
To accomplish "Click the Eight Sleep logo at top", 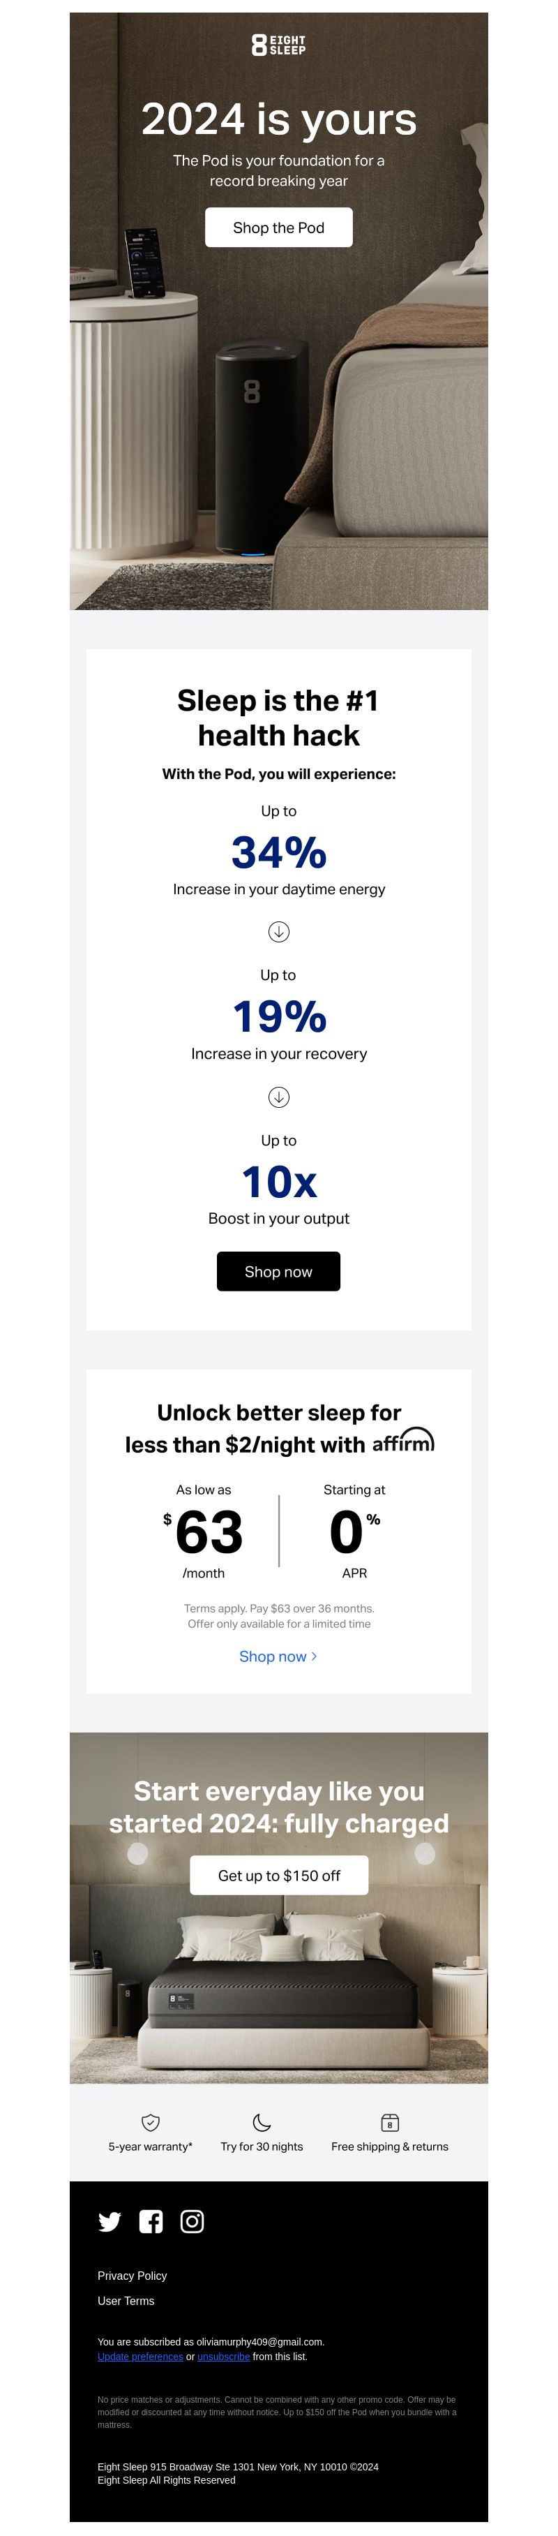I will [x=278, y=45].
